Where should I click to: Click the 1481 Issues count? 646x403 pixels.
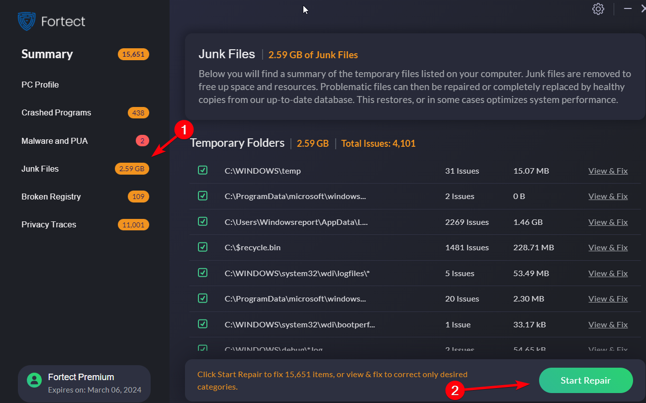coord(467,247)
